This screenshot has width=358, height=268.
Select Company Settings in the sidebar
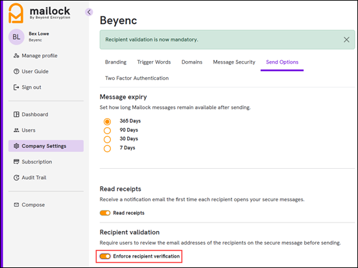pos(46,146)
